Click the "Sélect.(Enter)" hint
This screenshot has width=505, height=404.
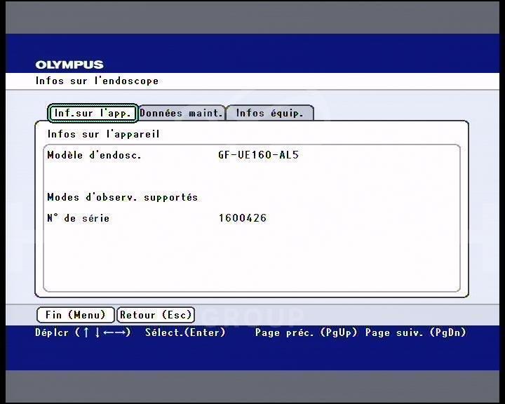coord(185,332)
